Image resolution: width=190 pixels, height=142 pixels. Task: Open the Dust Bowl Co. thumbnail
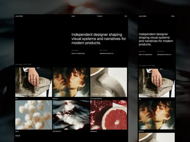[x=71, y=115]
